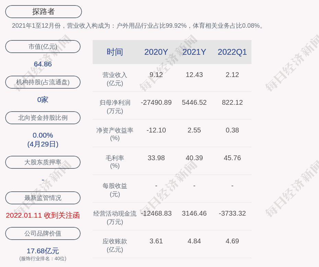Select the gross margin value 33.98
This screenshot has height=267, width=319.
pyautogui.click(x=156, y=158)
